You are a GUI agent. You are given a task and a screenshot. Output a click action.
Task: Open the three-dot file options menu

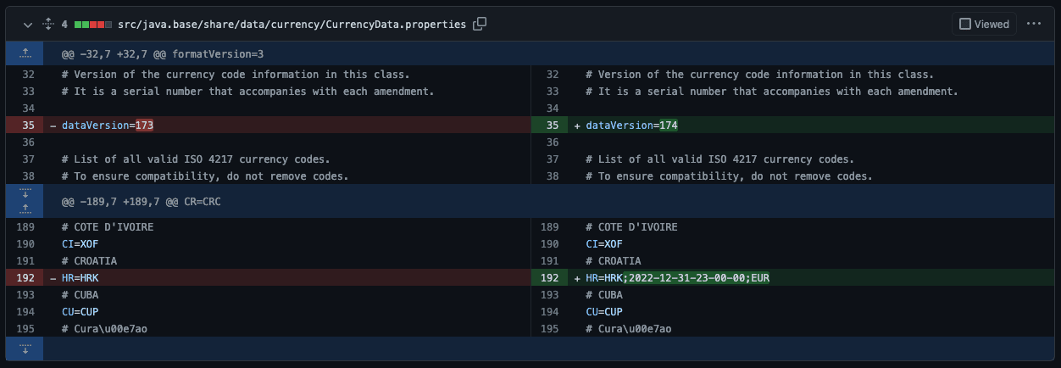(x=1033, y=25)
